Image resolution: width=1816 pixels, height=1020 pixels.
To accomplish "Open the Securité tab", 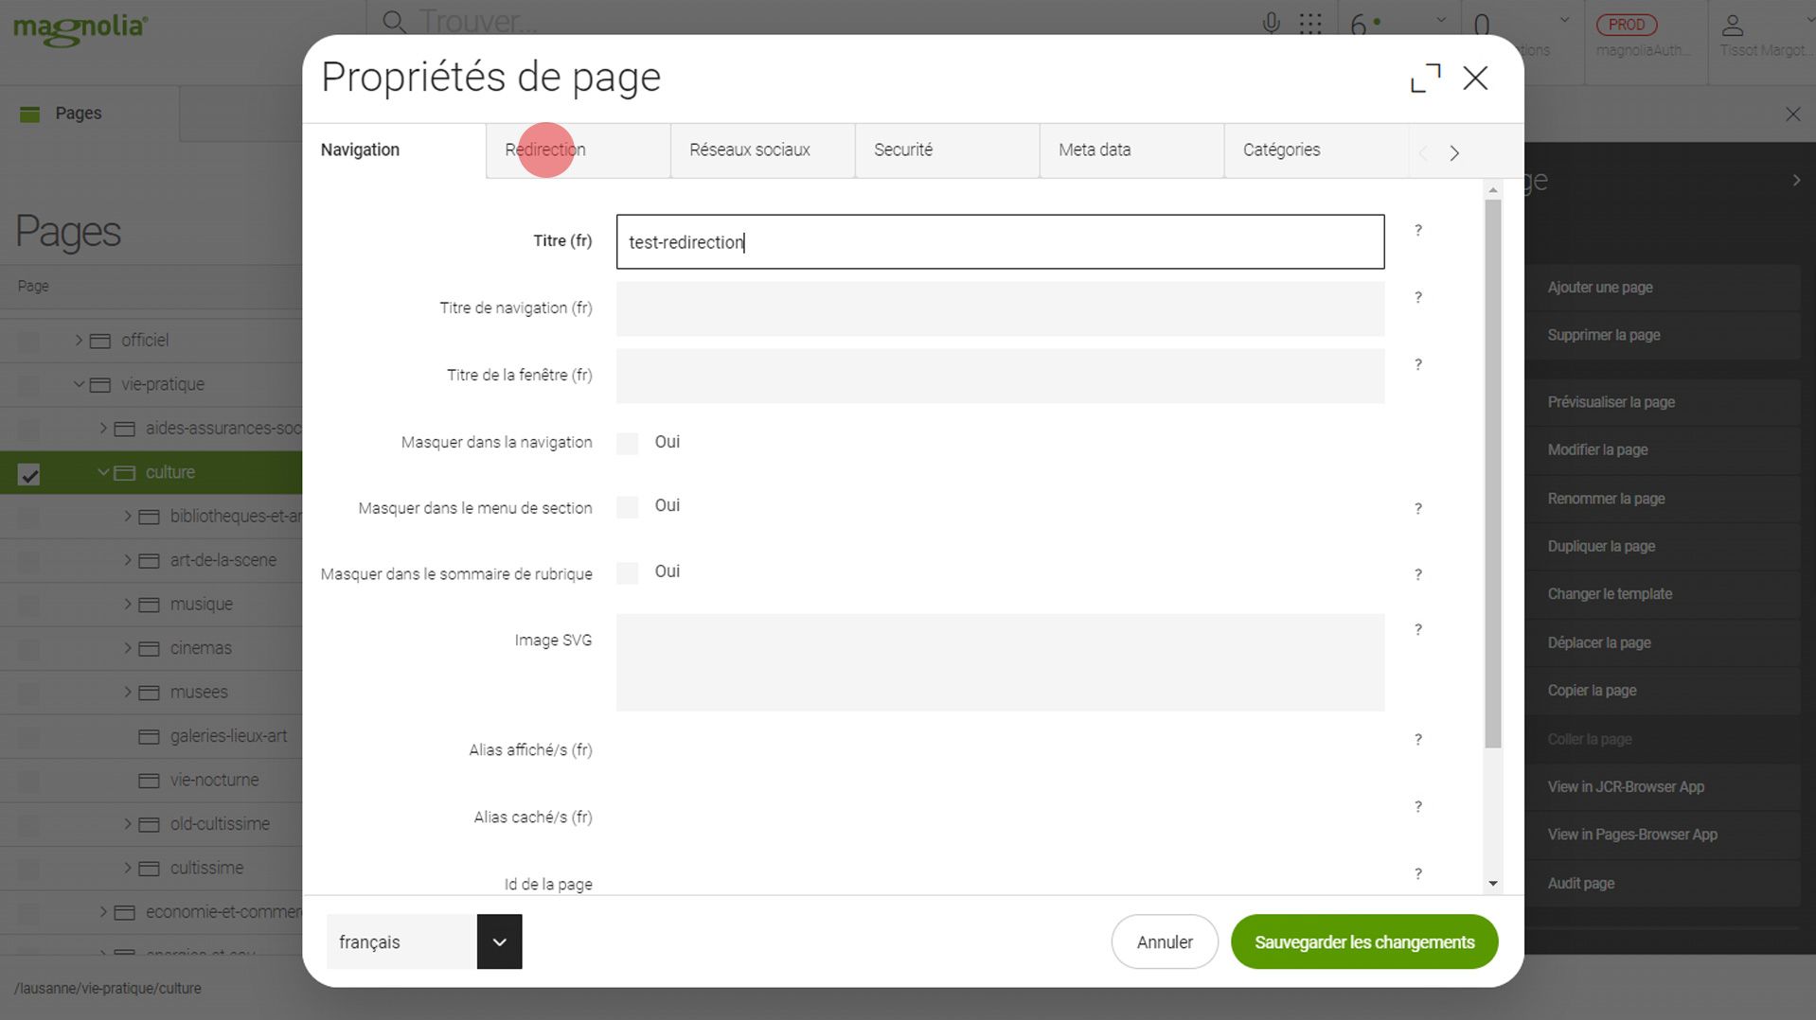I will click(947, 149).
